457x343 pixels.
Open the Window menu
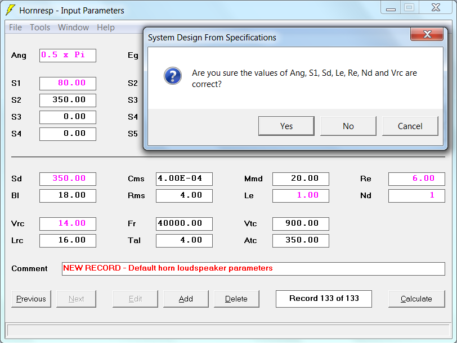tap(73, 28)
